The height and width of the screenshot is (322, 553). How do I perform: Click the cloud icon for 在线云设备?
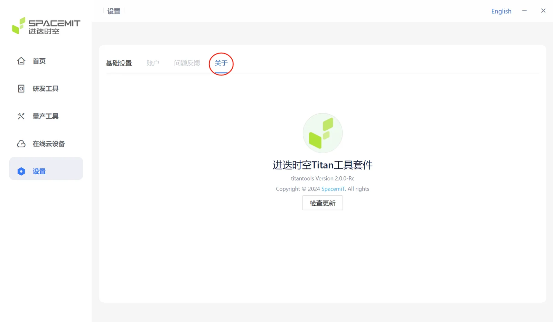(21, 144)
